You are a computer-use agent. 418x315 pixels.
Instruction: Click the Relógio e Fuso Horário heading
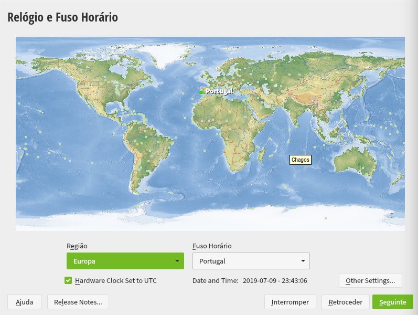[62, 17]
